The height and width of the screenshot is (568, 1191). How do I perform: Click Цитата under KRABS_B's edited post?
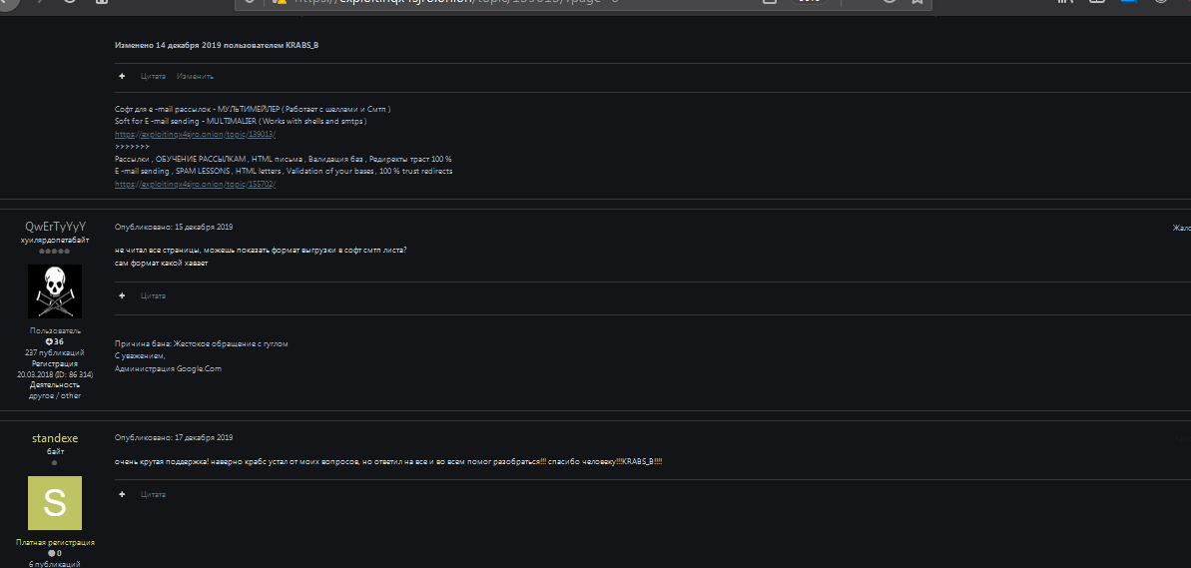pos(153,76)
